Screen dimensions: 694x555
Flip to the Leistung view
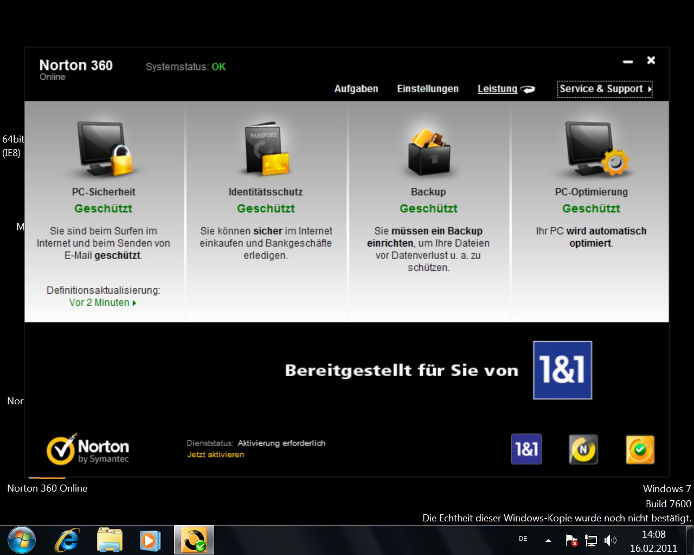click(498, 89)
